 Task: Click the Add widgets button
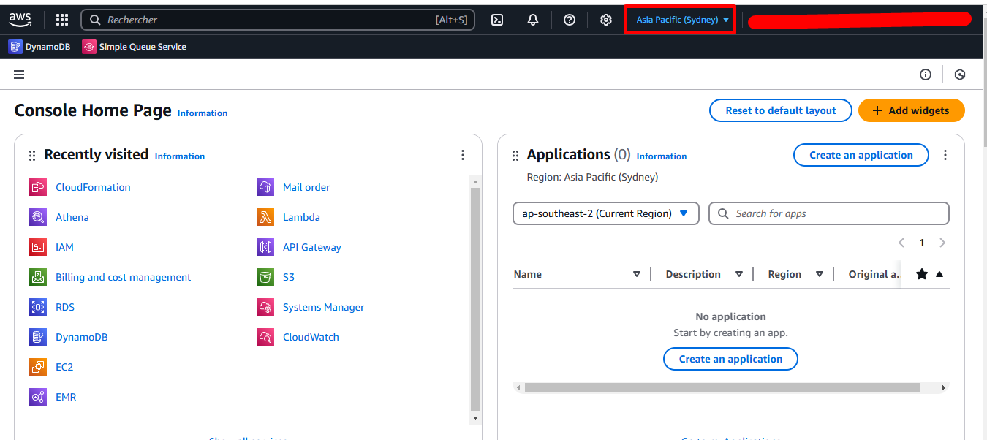click(911, 110)
